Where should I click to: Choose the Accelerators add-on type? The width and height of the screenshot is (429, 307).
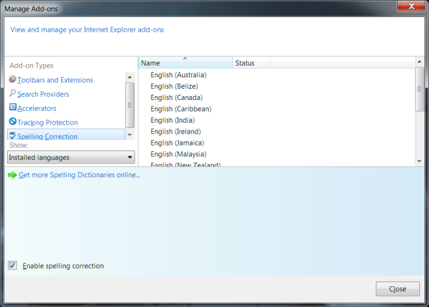pos(37,108)
